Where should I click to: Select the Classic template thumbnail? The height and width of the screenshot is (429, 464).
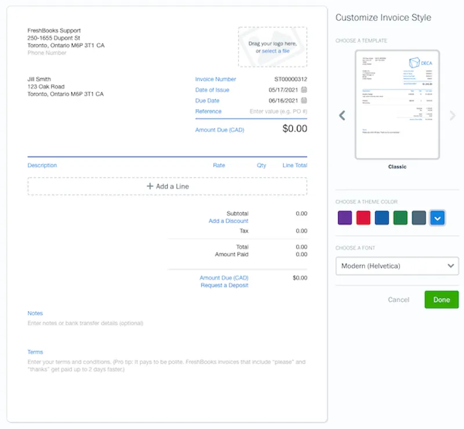point(397,104)
